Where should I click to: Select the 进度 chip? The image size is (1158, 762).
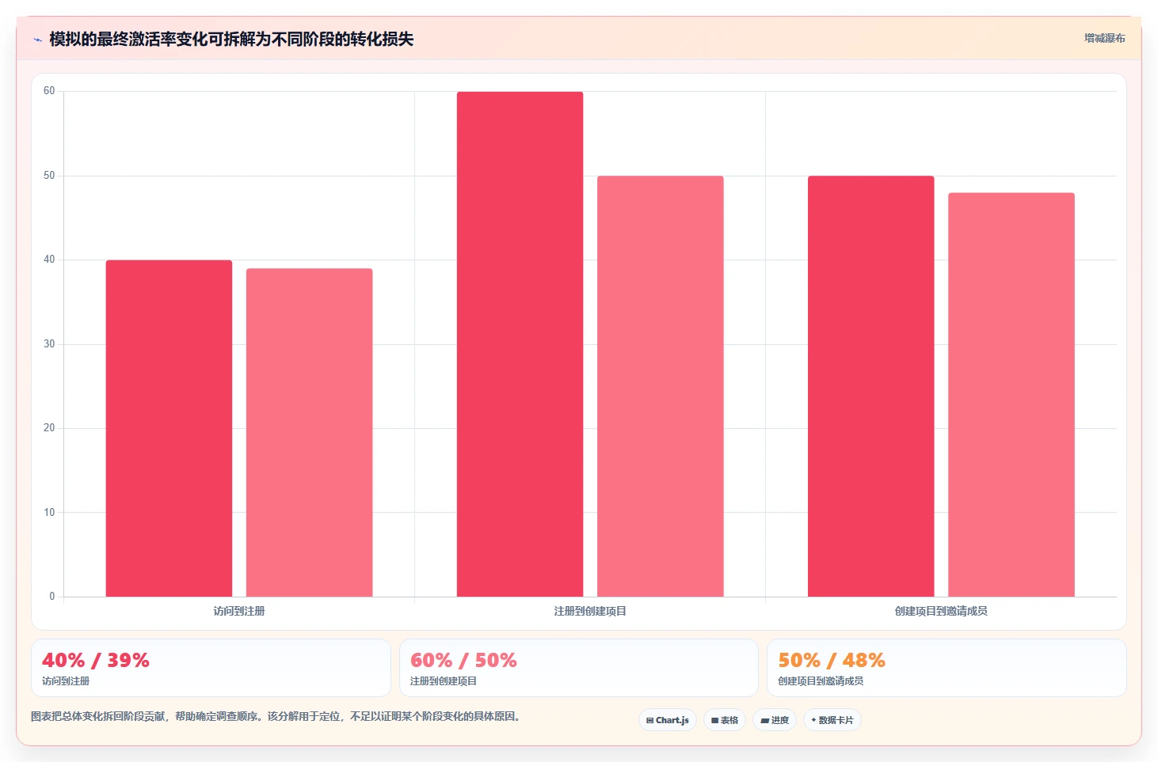pos(775,720)
